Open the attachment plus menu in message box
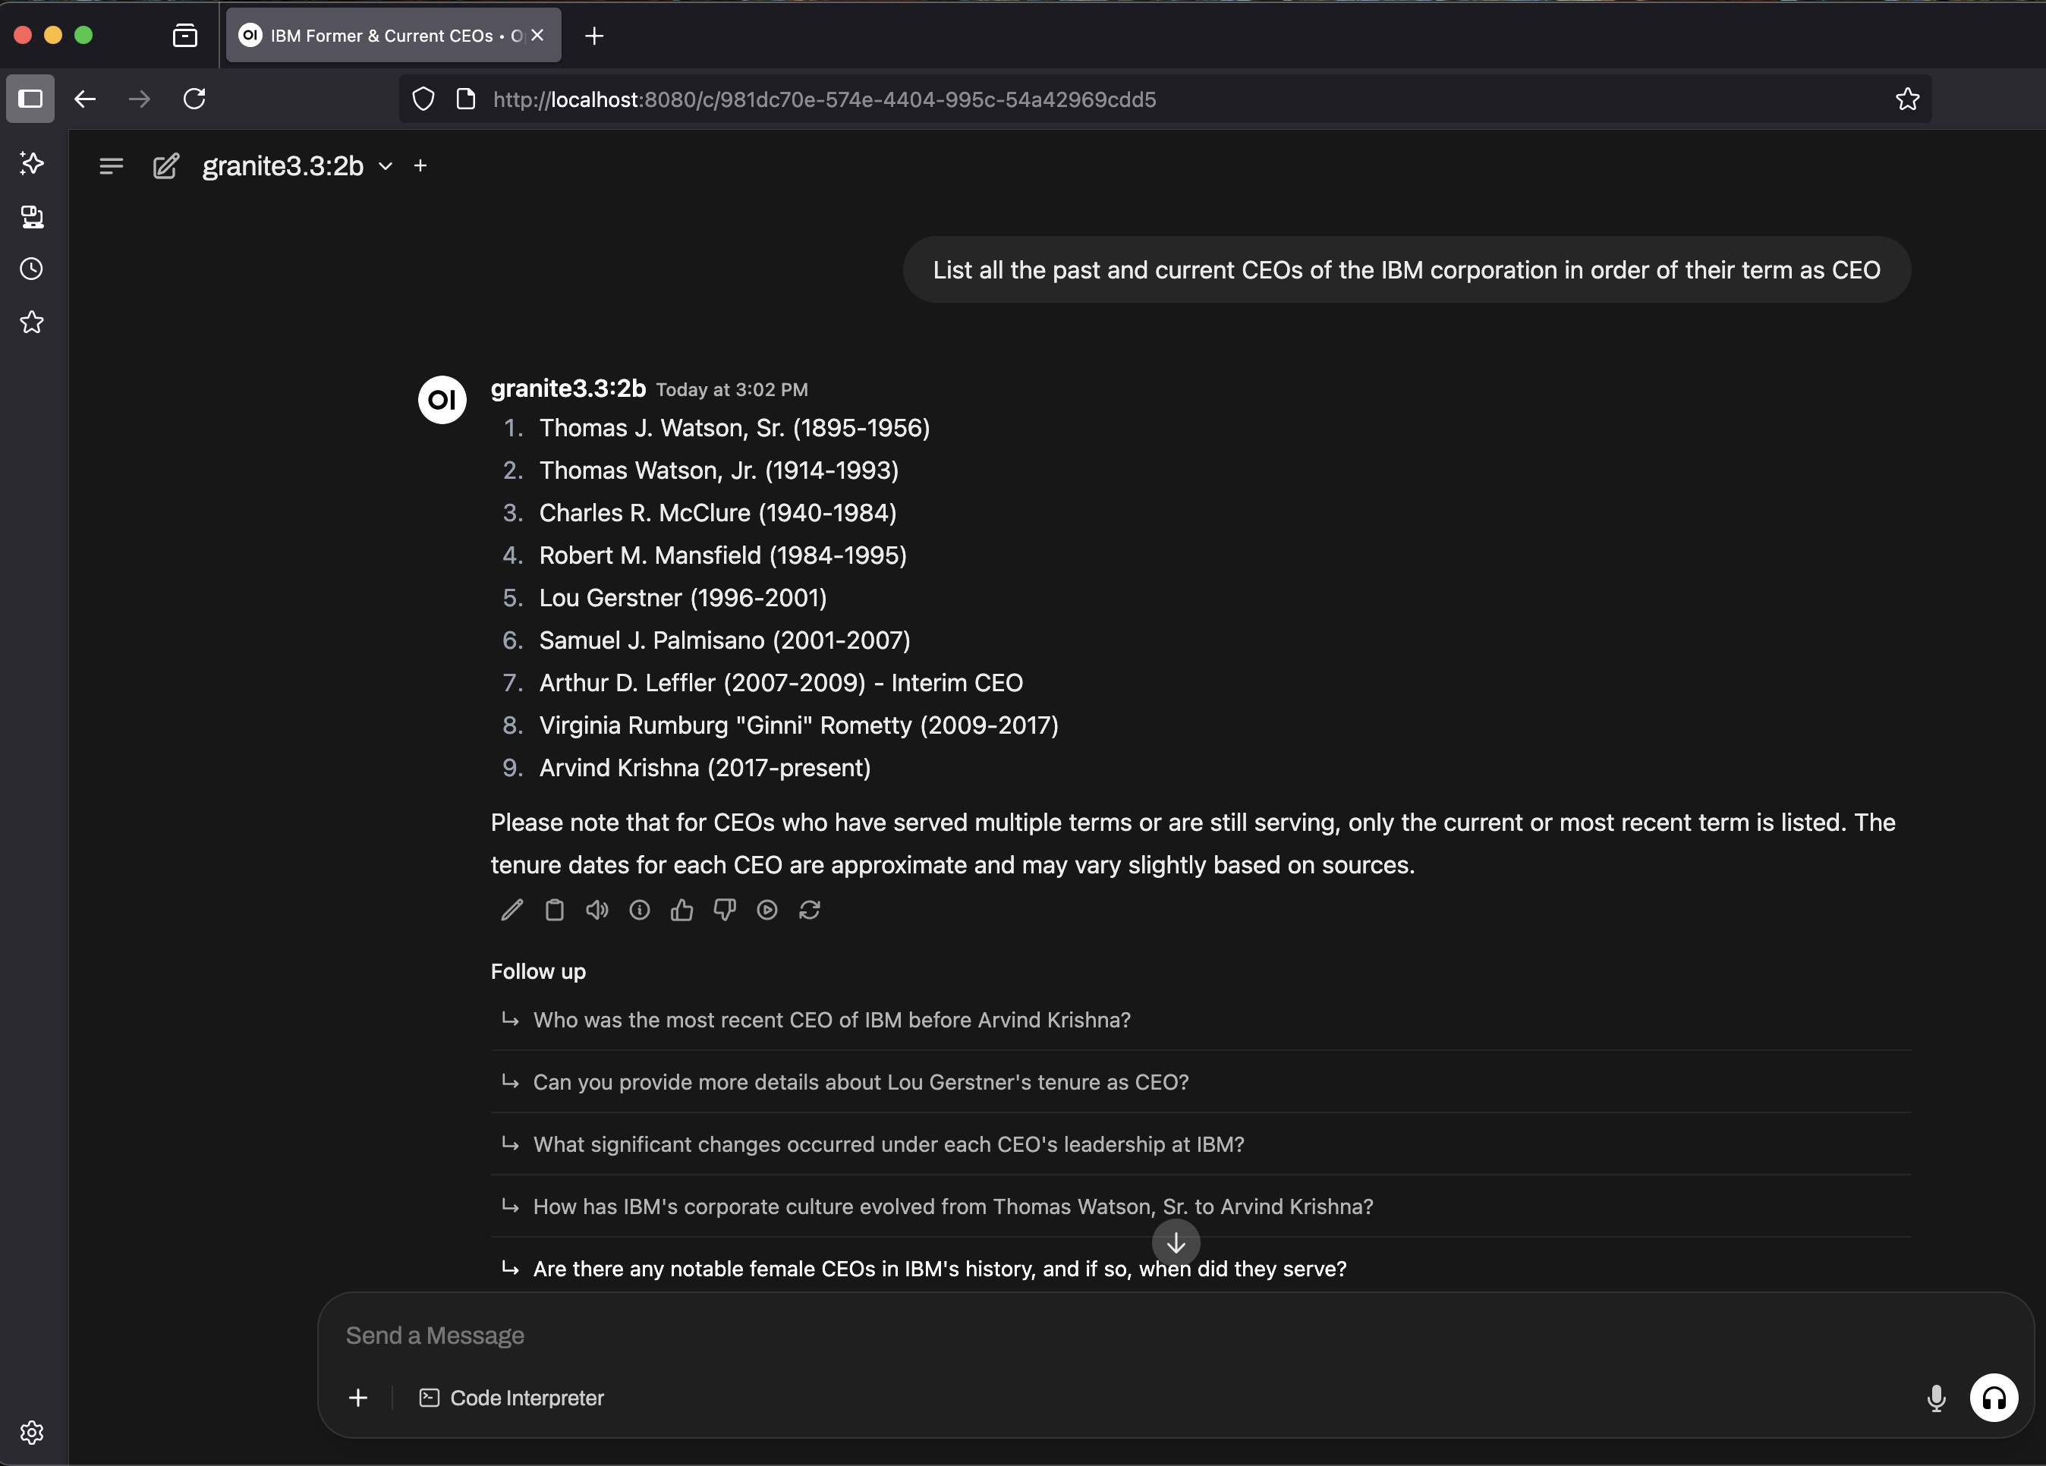The height and width of the screenshot is (1466, 2046). 358,1398
